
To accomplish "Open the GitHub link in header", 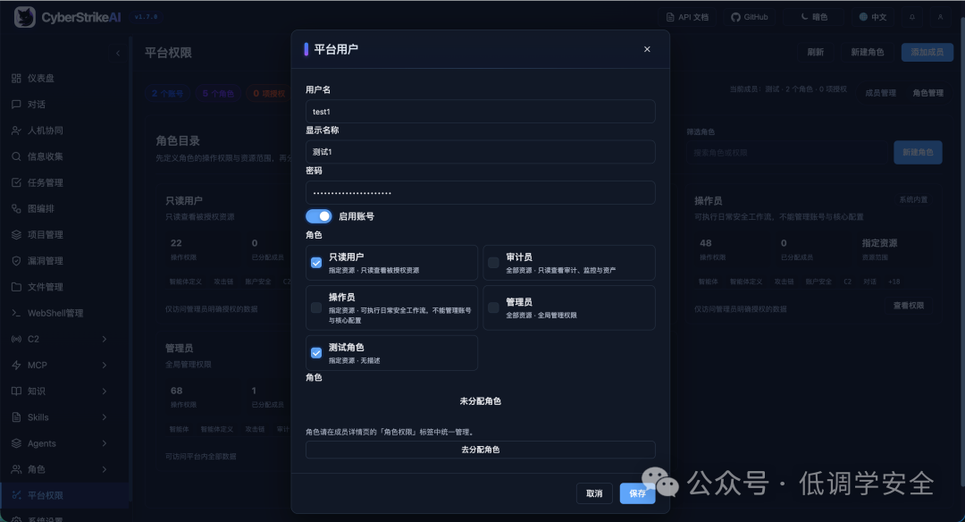I will [x=750, y=17].
